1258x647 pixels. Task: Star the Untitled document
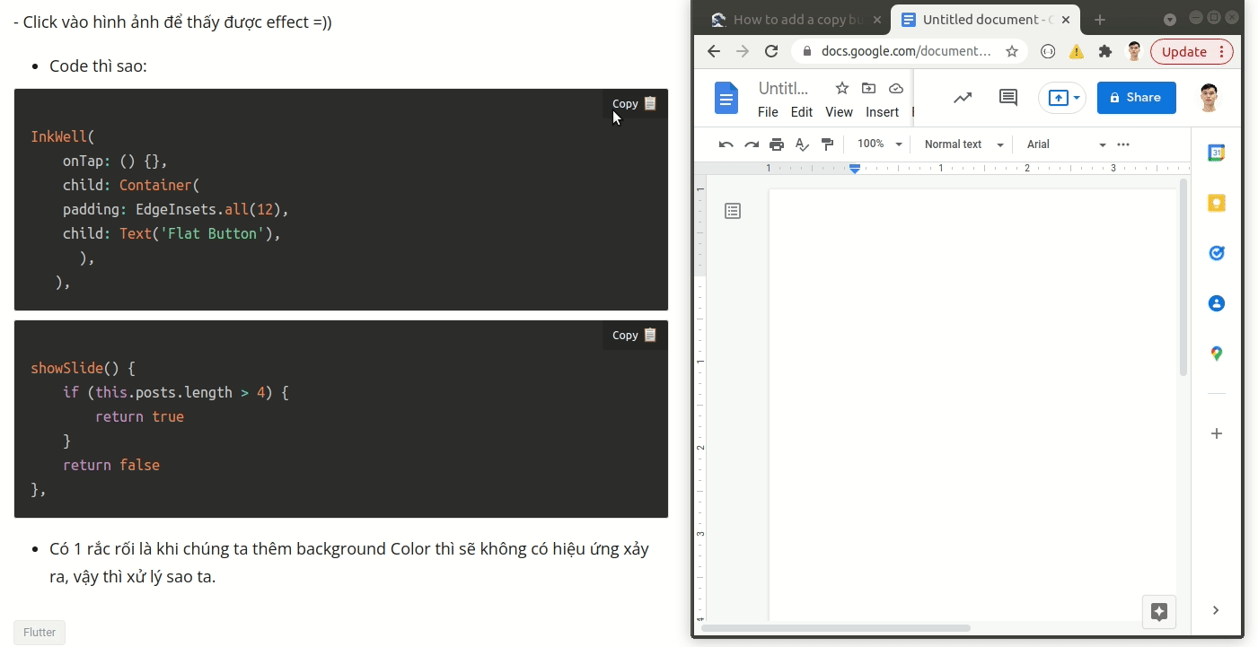(841, 88)
